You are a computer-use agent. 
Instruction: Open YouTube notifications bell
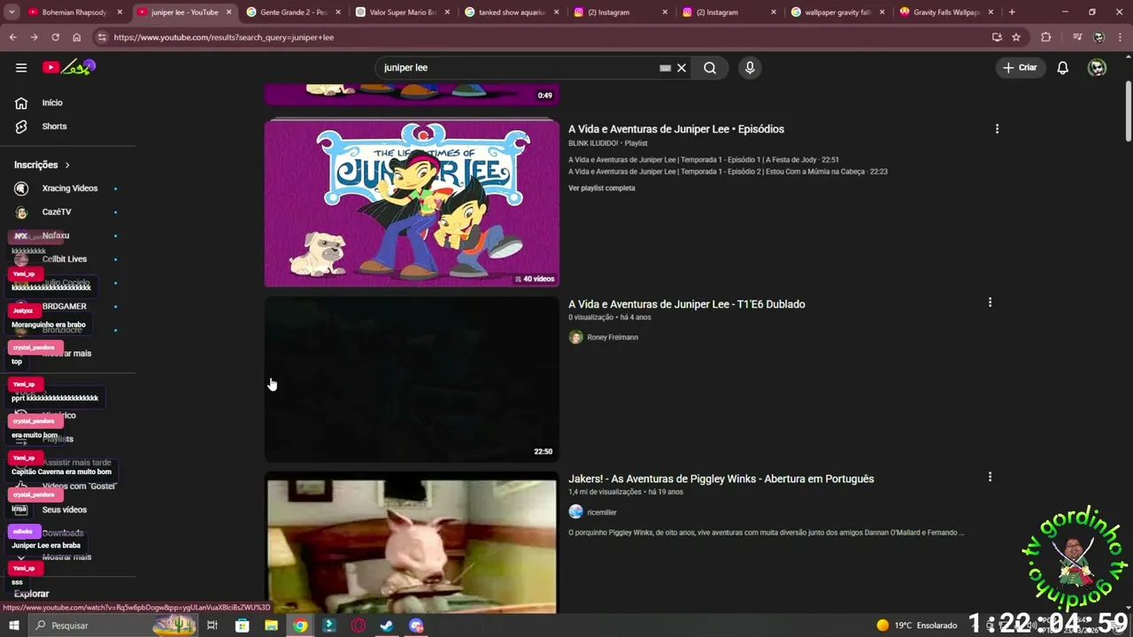coord(1063,67)
